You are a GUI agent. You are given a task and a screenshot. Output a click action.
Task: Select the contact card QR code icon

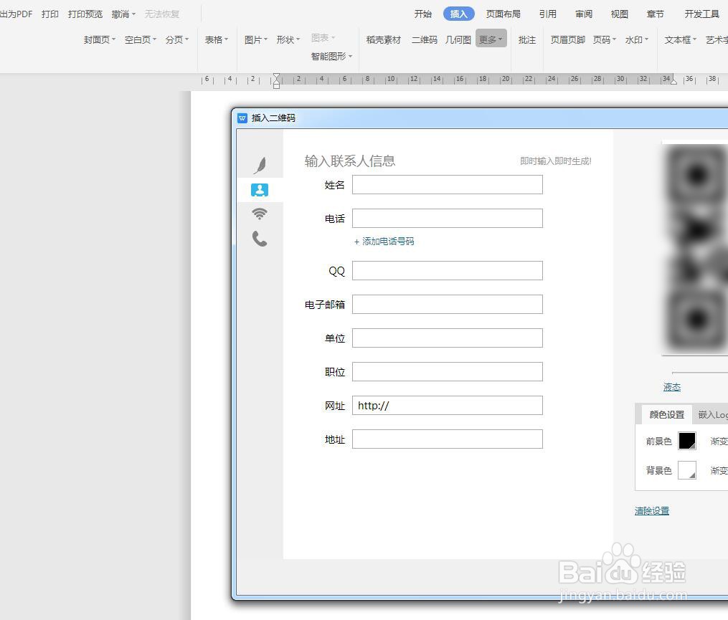click(x=260, y=190)
